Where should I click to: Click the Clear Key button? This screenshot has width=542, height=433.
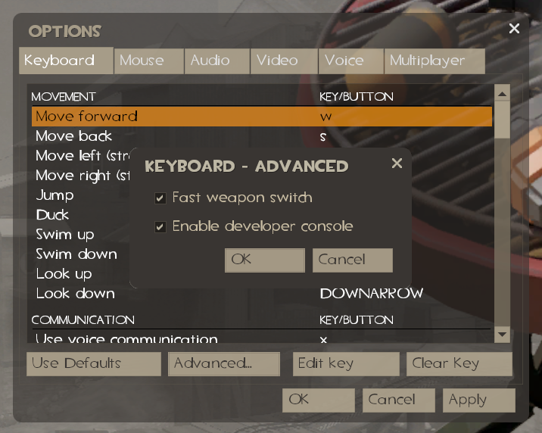[459, 364]
